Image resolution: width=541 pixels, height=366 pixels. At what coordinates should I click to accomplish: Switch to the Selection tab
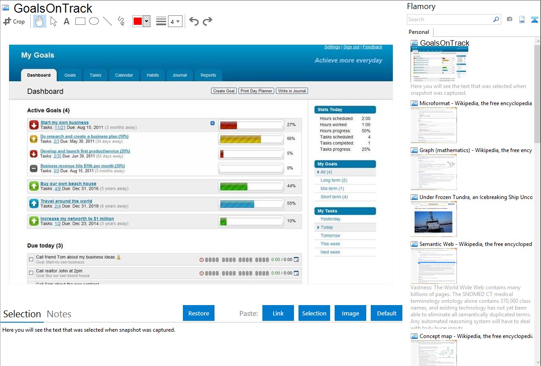click(22, 314)
